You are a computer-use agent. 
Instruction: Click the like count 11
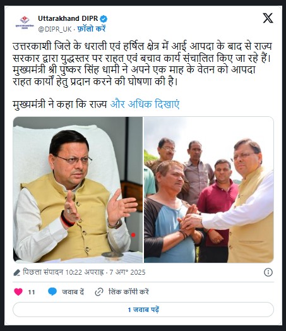pos(32,292)
